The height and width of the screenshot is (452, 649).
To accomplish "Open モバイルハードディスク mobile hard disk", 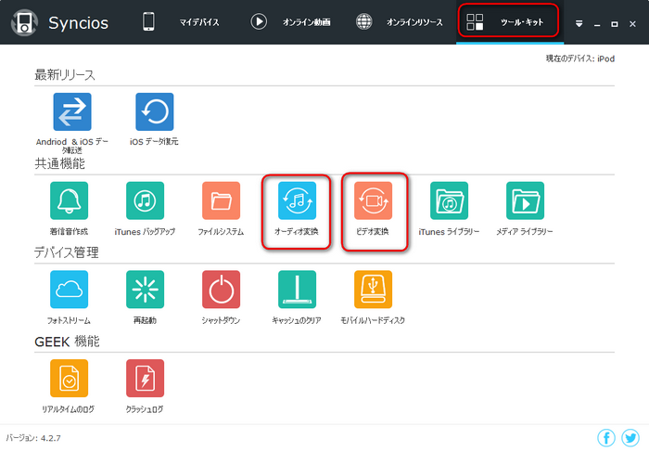I will (x=373, y=290).
